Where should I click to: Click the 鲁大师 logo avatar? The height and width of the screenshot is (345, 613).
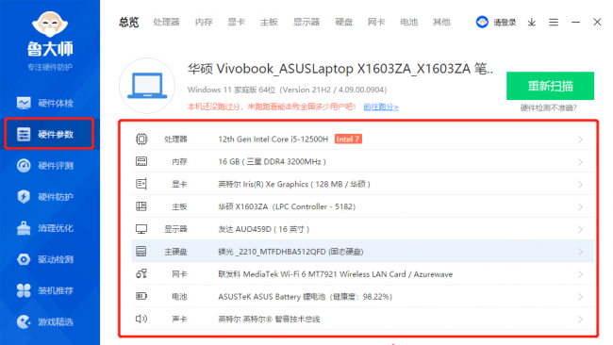(50, 24)
